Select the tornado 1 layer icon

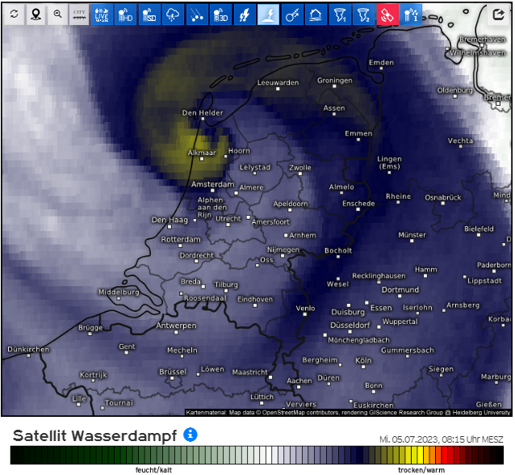(340, 15)
